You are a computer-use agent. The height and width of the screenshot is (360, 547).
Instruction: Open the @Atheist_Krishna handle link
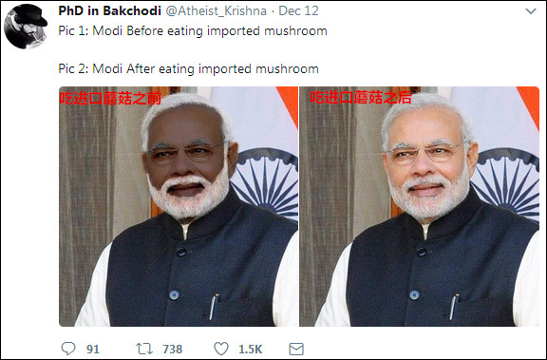pyautogui.click(x=216, y=11)
